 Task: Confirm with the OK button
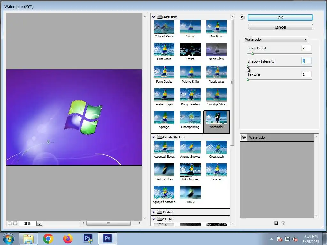(280, 18)
